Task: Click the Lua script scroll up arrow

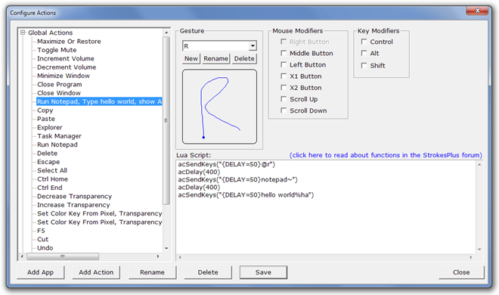Action: tap(479, 165)
